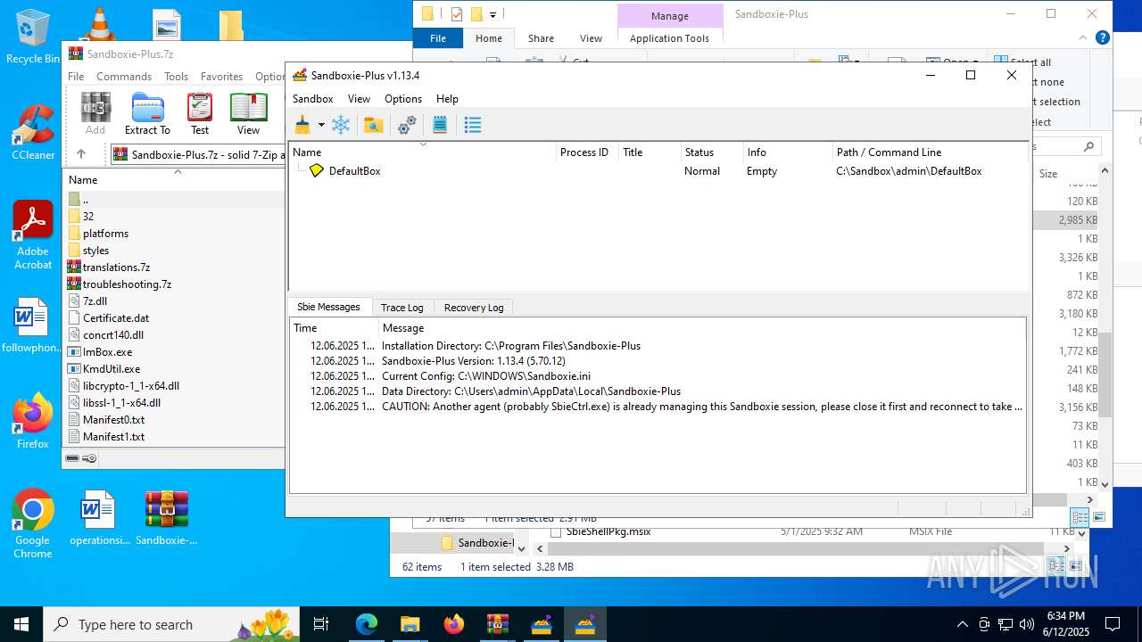Open the Tools menu in WinRAR
Image resolution: width=1142 pixels, height=642 pixels.
click(176, 77)
